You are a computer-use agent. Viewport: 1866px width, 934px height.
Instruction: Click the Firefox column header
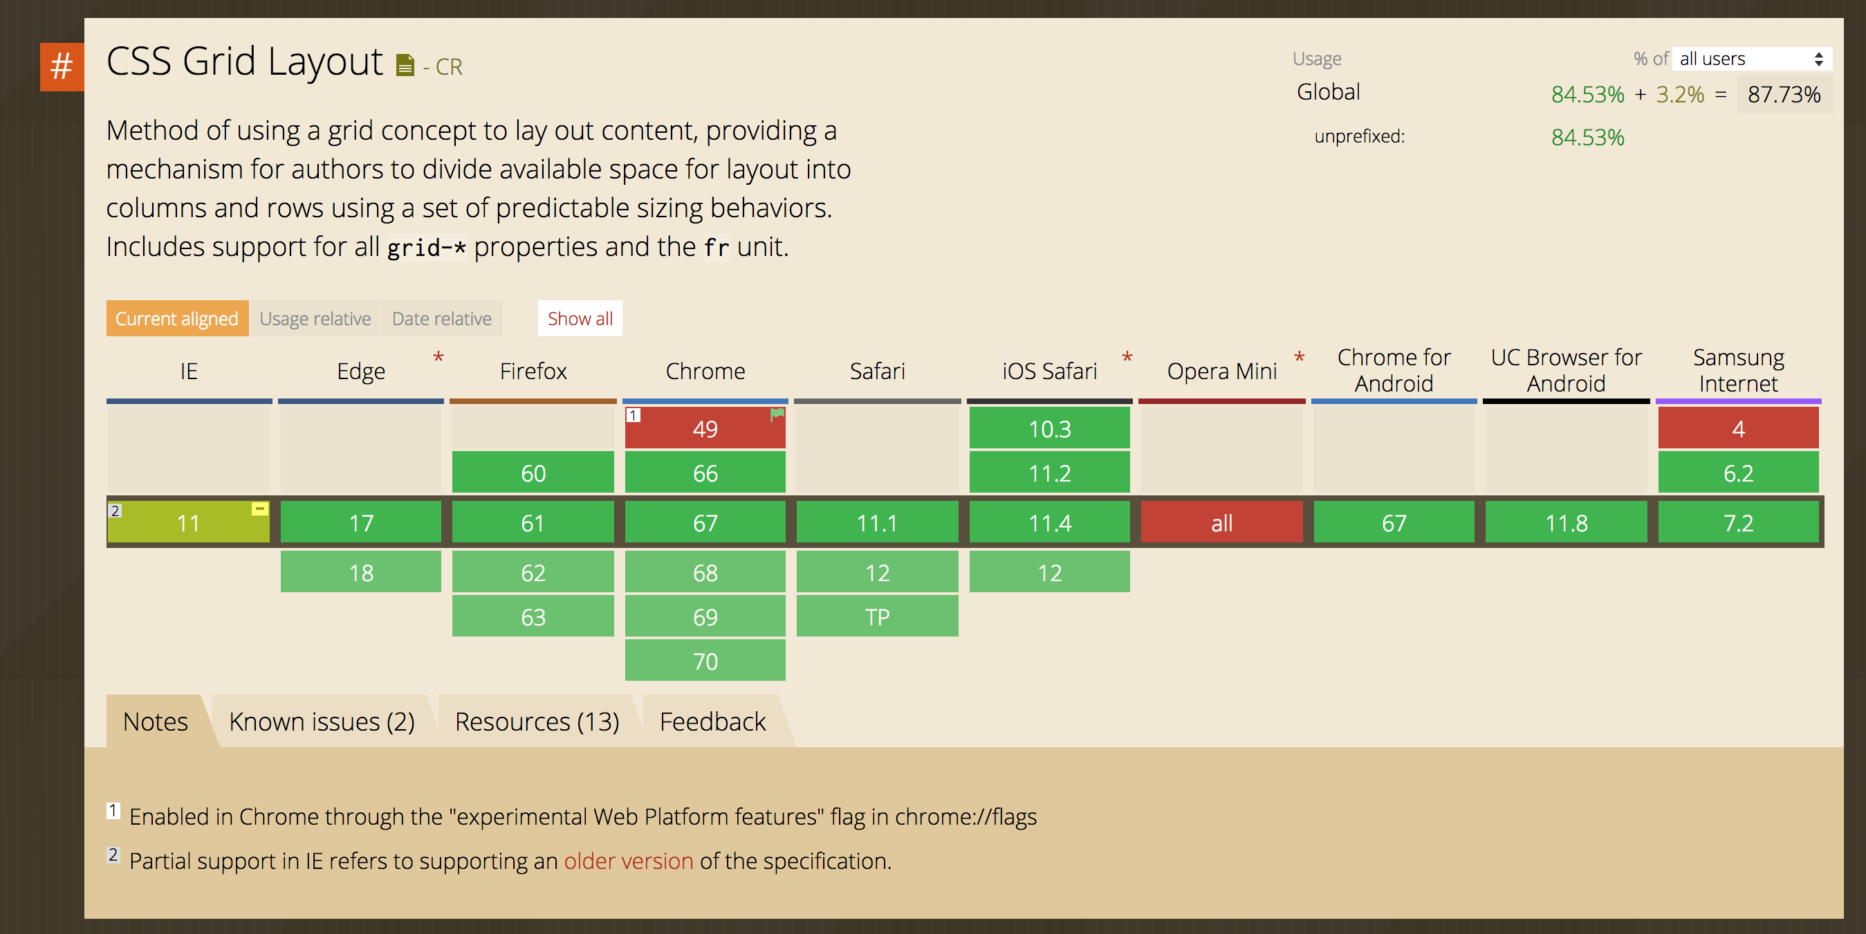[533, 372]
